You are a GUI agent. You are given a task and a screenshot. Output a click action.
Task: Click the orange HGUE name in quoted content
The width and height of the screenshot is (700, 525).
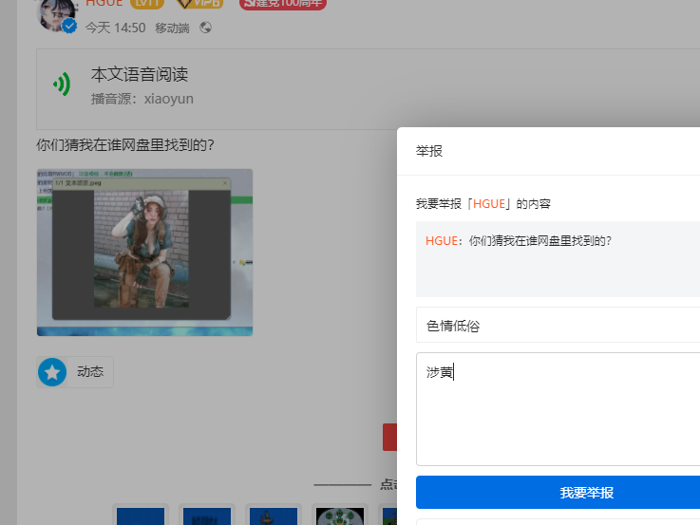coord(441,240)
